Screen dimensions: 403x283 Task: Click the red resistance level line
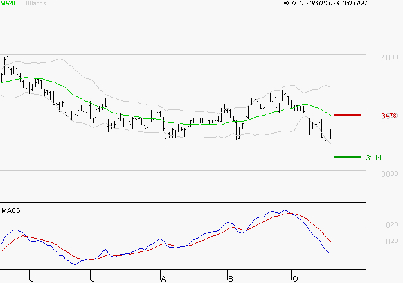347,115
